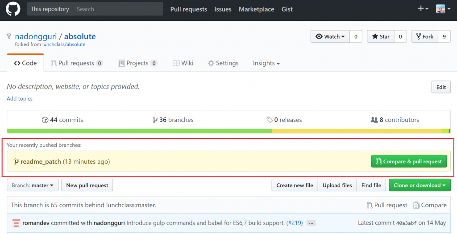Open upstream lunchclass/absolute link
This screenshot has width=457, height=234.
[x=64, y=44]
